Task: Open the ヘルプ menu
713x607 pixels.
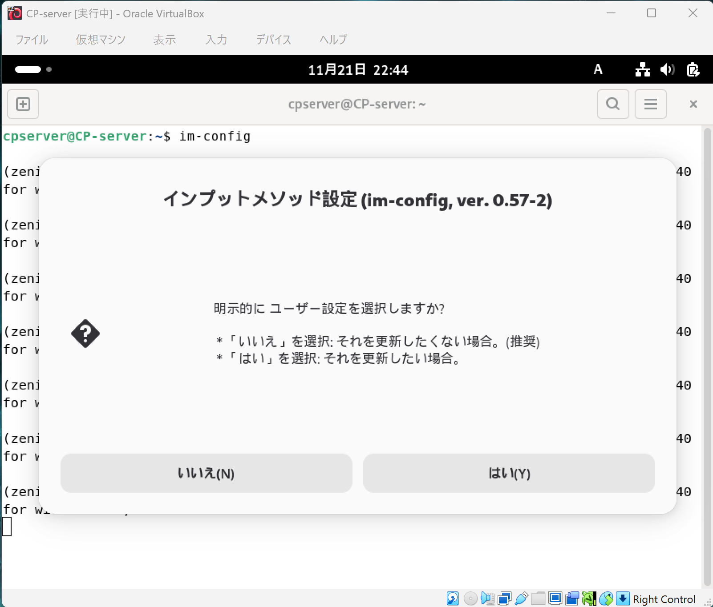Action: [333, 40]
